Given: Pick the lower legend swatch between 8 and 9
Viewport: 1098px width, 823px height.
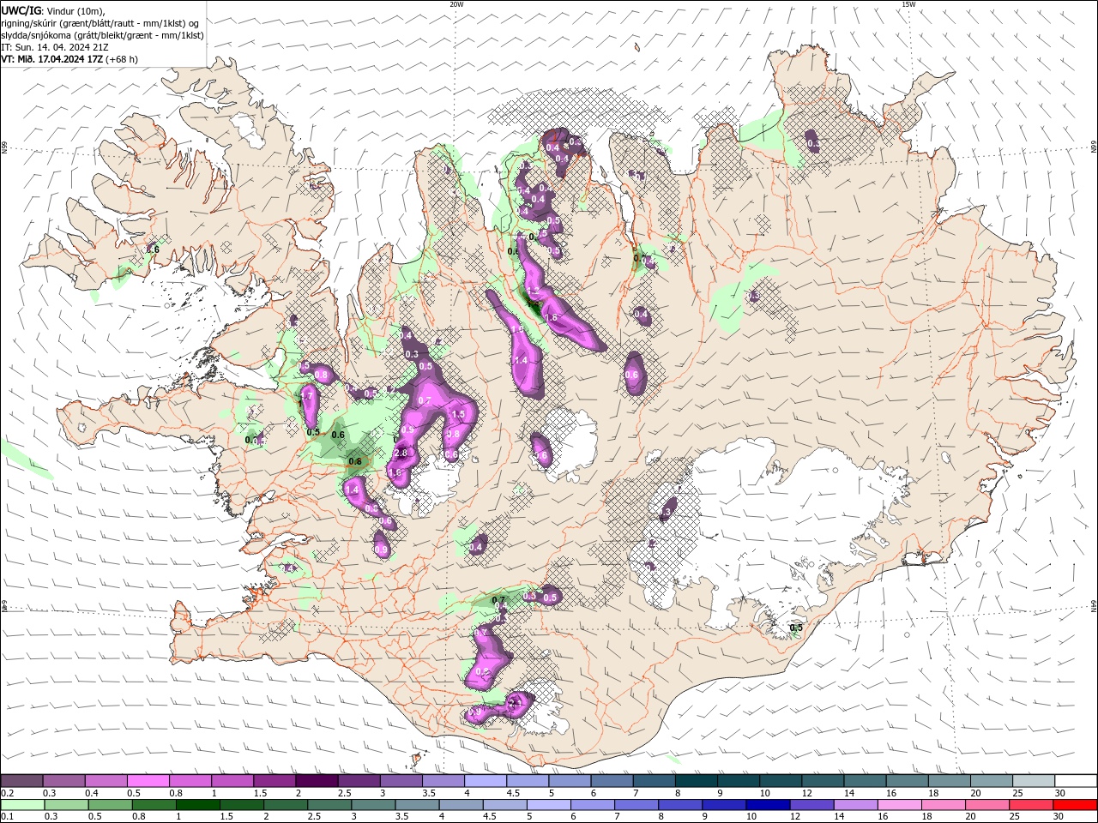Looking at the screenshot, I should click(x=681, y=805).
